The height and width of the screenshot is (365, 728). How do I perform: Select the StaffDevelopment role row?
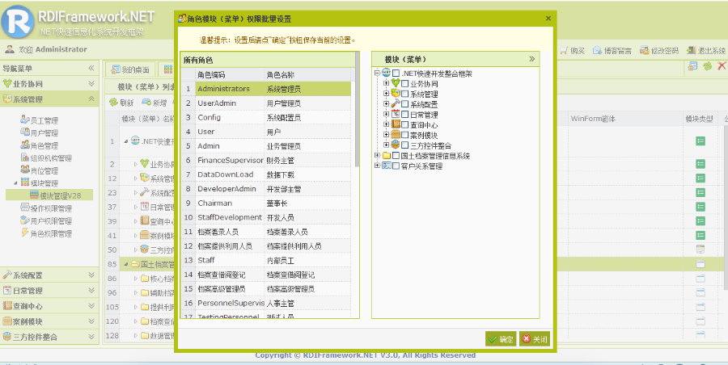pos(266,217)
